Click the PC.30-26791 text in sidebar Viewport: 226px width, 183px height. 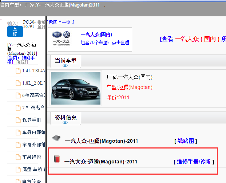pos(29,24)
